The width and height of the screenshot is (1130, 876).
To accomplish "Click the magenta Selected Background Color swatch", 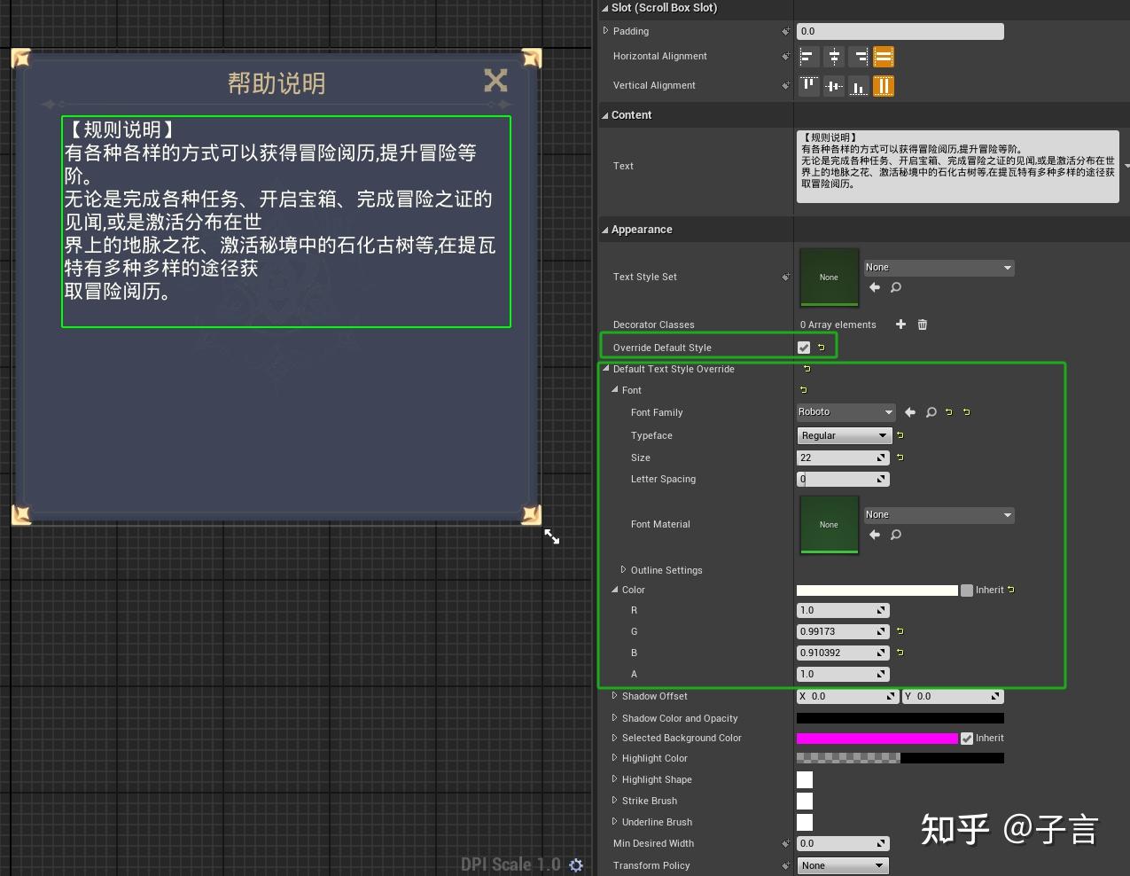I will click(x=877, y=738).
